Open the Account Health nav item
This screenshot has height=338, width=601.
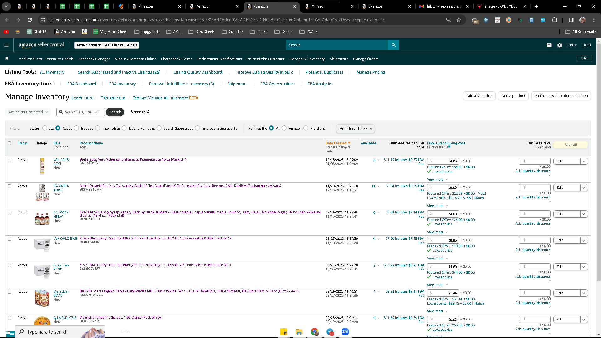point(60,59)
